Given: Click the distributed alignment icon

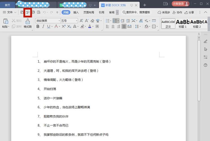Looking at the screenshot, I should pos(129,27).
